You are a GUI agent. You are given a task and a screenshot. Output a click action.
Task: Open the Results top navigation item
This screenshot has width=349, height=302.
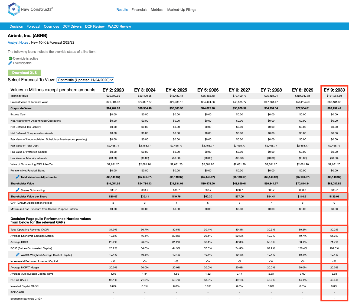click(122, 9)
